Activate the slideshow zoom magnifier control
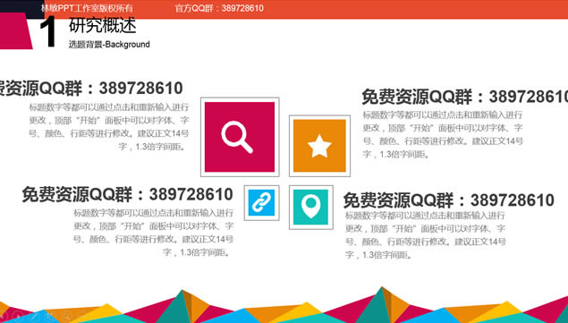The image size is (568, 323). click(67, 317)
